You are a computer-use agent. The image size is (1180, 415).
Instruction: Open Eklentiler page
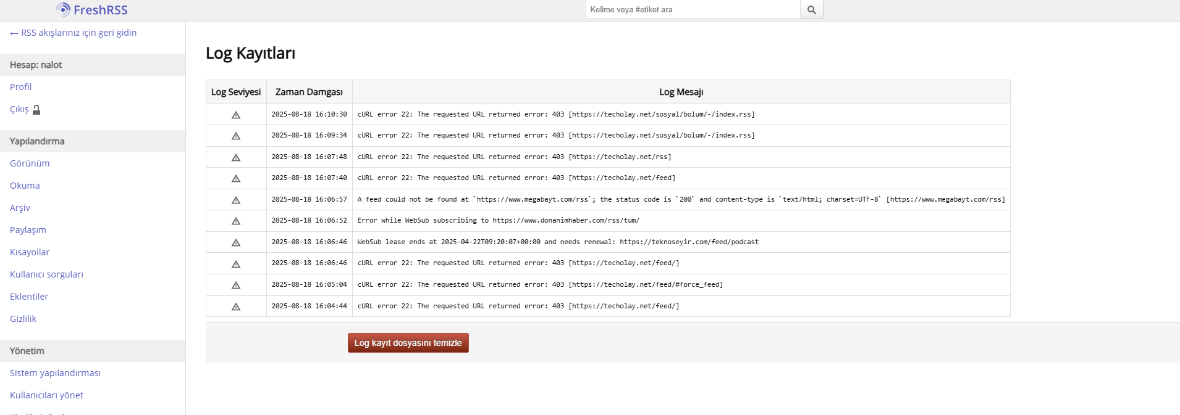[29, 297]
